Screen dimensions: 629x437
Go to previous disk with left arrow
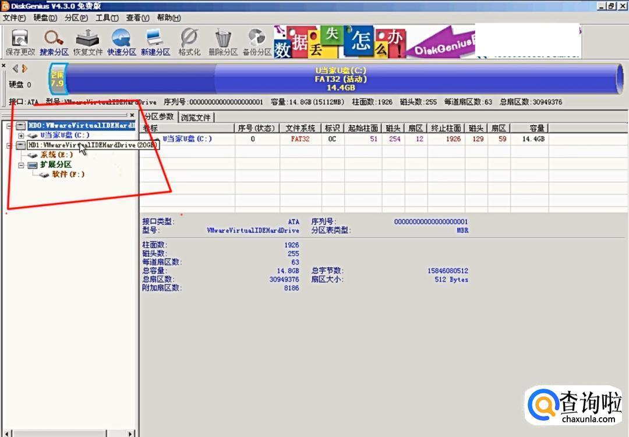point(15,68)
